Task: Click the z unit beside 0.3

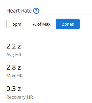Action: (19, 89)
